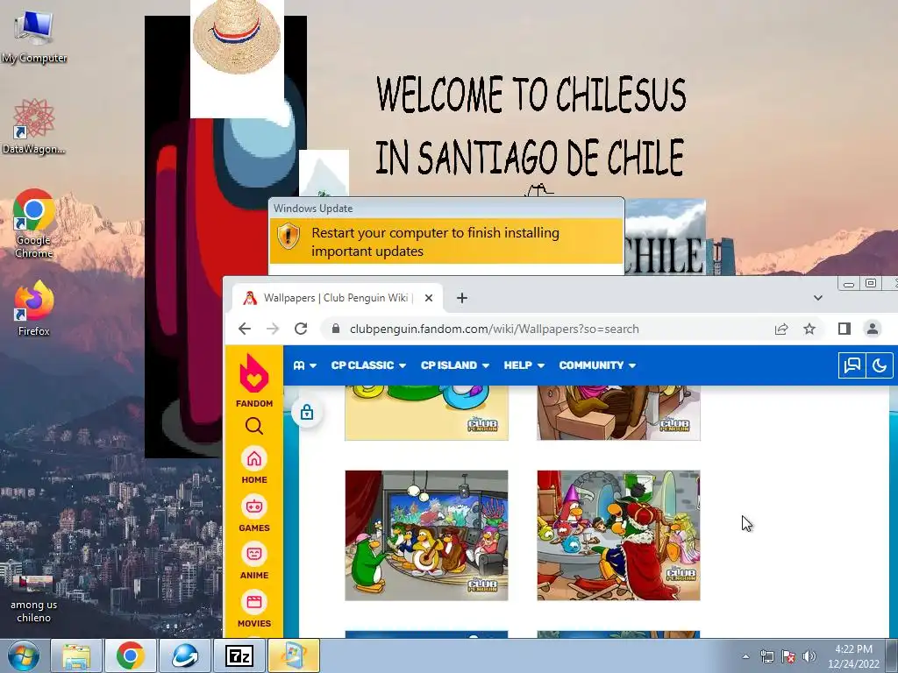View site information padlock in address bar
The height and width of the screenshot is (673, 898).
(336, 329)
